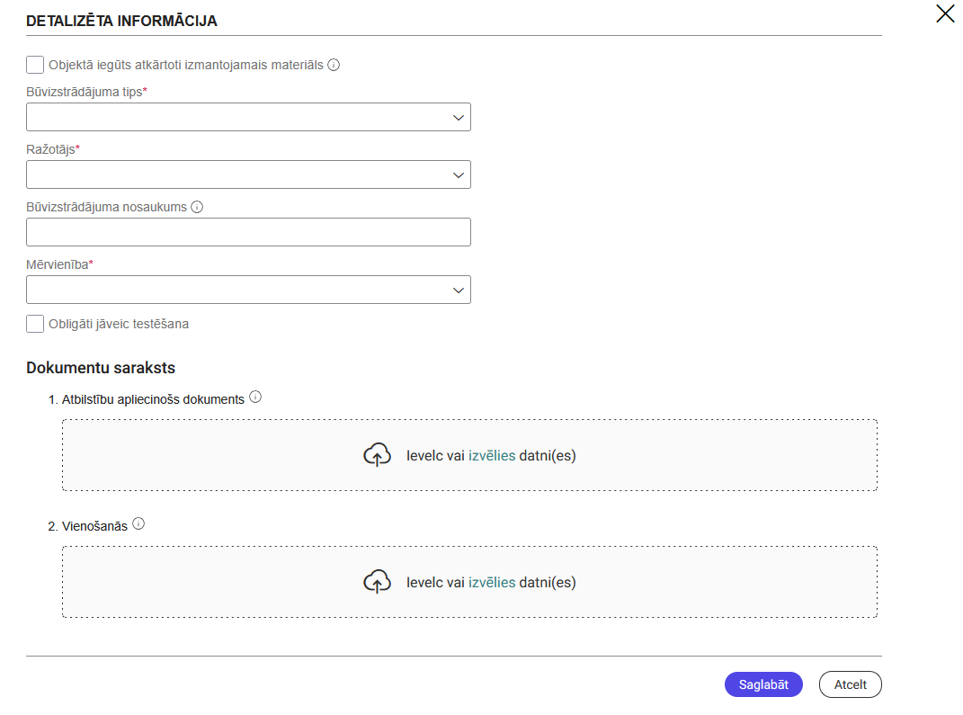The width and height of the screenshot is (963, 715).
Task: Open the Būvizstrādājuma tips dropdown
Action: pyautogui.click(x=248, y=117)
